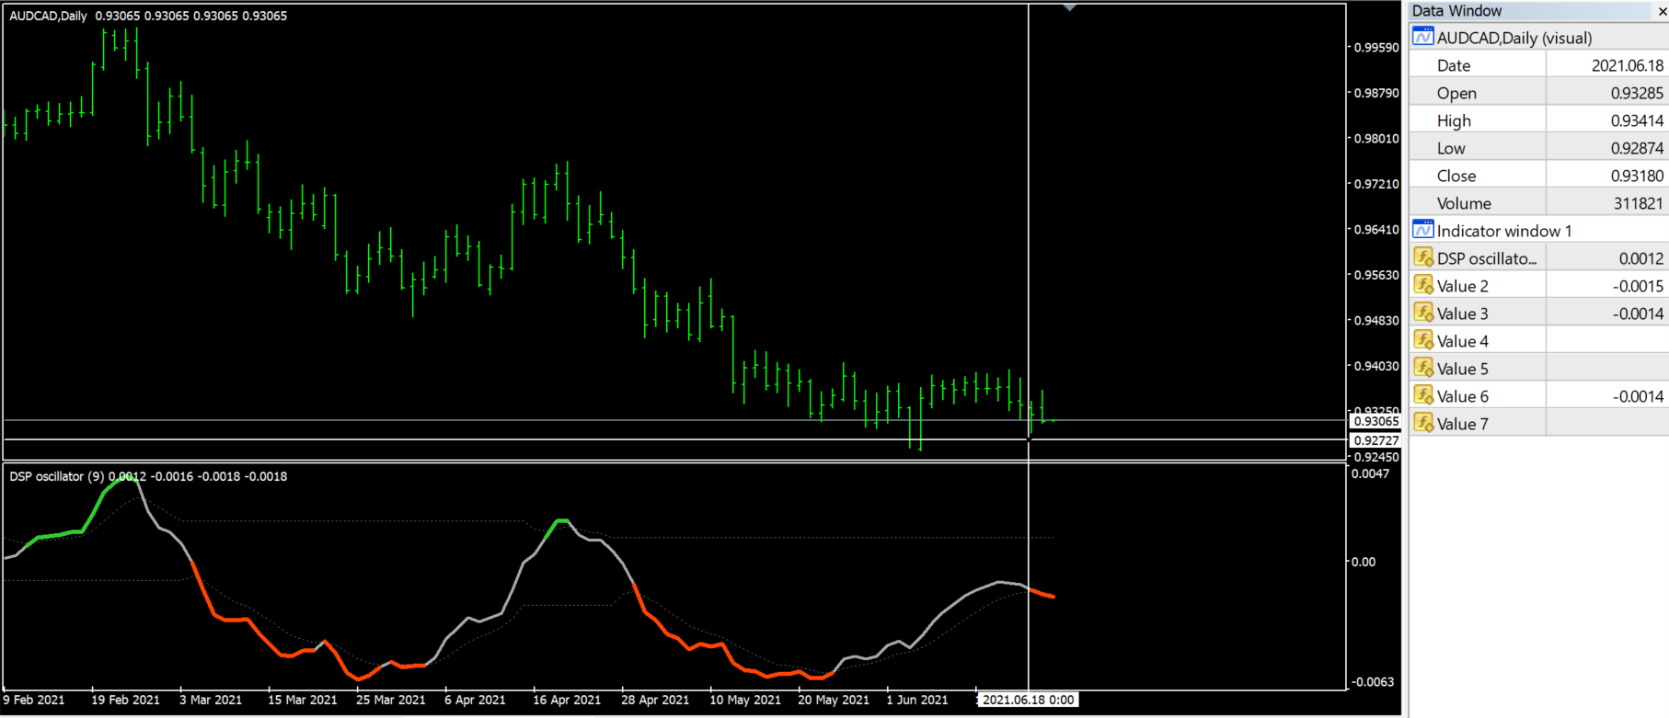Select the Low value 0.92874

(1636, 148)
